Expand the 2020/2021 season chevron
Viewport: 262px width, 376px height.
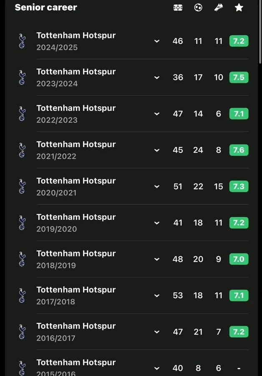pyautogui.click(x=157, y=187)
